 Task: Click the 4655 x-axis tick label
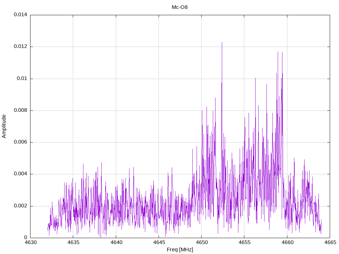pos(245,242)
